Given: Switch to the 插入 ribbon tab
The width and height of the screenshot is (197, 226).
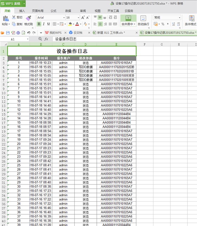Looking at the screenshot, I should pyautogui.click(x=22, y=11).
